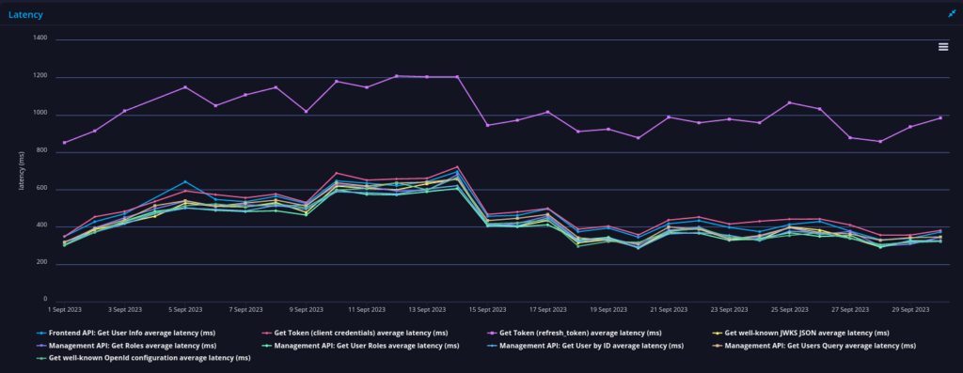Click the 21 Sept 2023 axis label

click(669, 310)
